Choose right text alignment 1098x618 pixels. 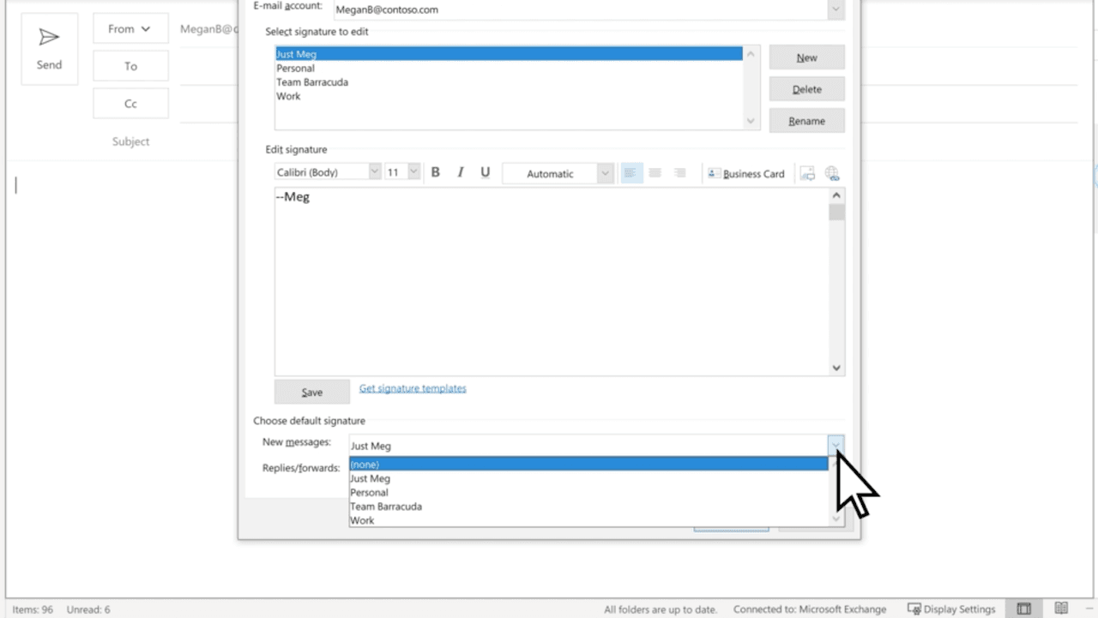[x=680, y=172]
